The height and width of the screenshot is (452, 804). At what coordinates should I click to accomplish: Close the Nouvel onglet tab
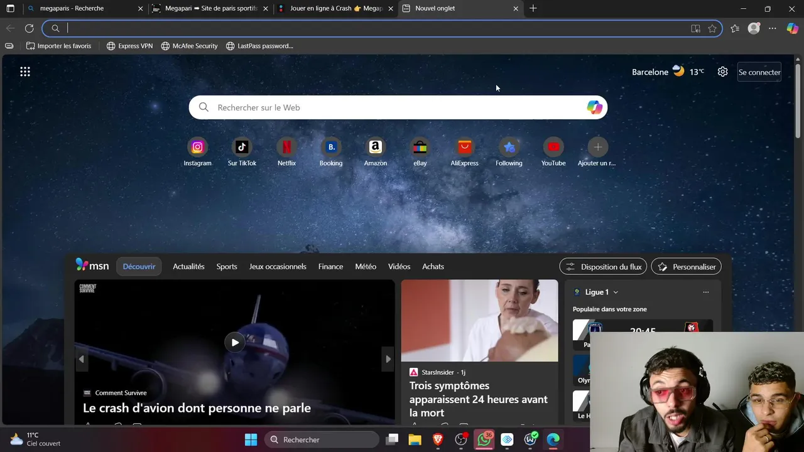coord(516,8)
